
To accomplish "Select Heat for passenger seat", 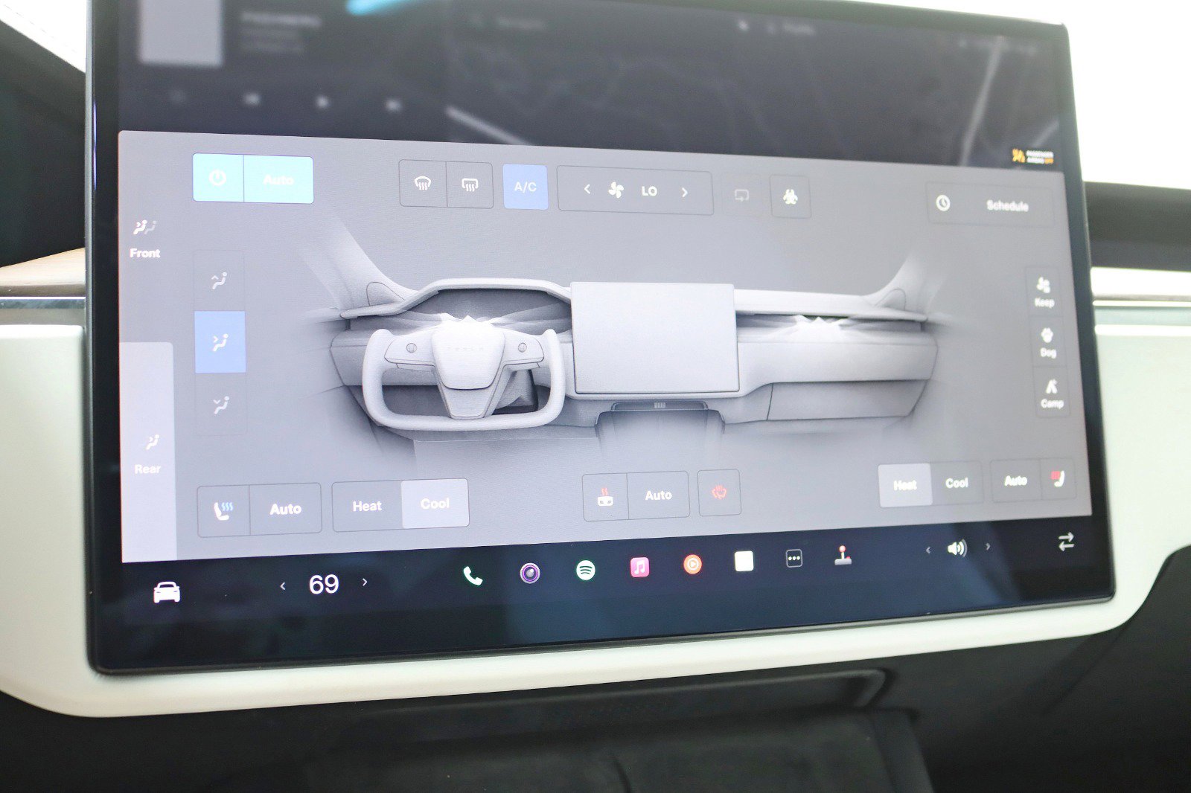I will [904, 485].
